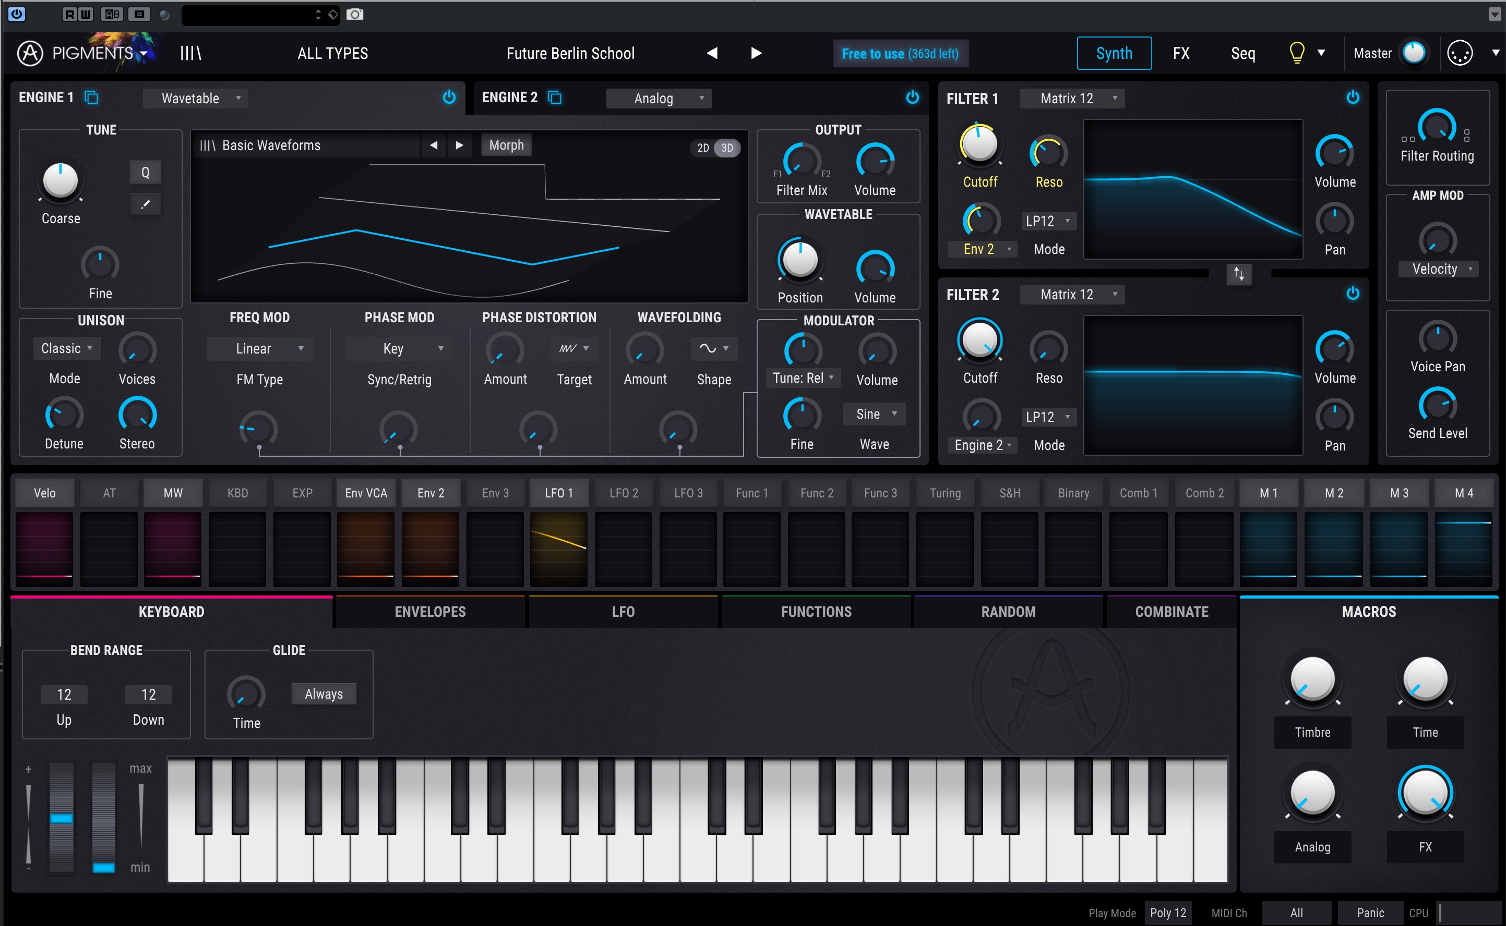Go to previous preset arrow
The height and width of the screenshot is (926, 1506).
(712, 53)
